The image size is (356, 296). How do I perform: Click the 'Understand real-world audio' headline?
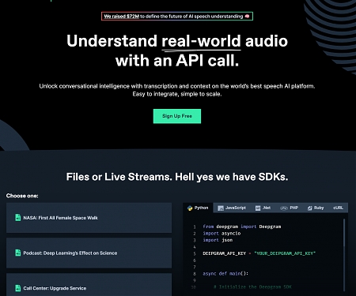tap(177, 51)
